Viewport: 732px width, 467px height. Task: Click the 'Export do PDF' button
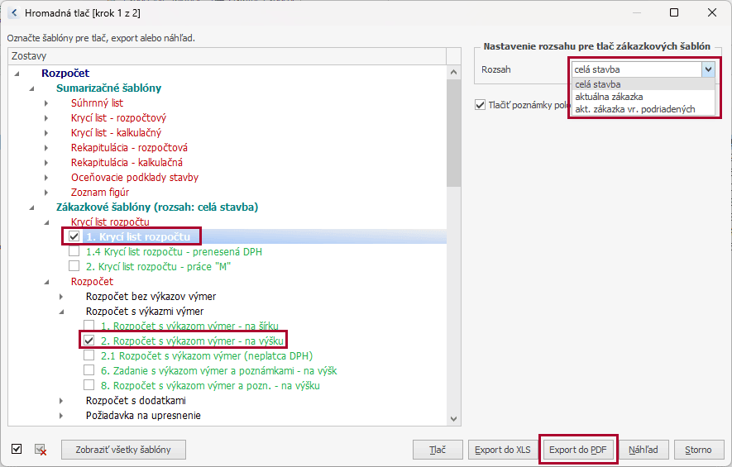click(x=577, y=450)
